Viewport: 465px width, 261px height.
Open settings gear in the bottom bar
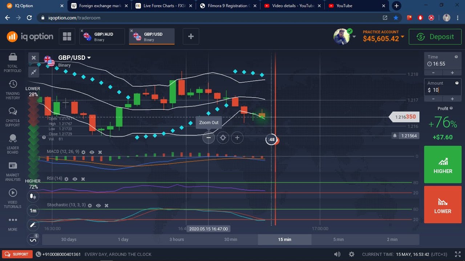(x=352, y=254)
